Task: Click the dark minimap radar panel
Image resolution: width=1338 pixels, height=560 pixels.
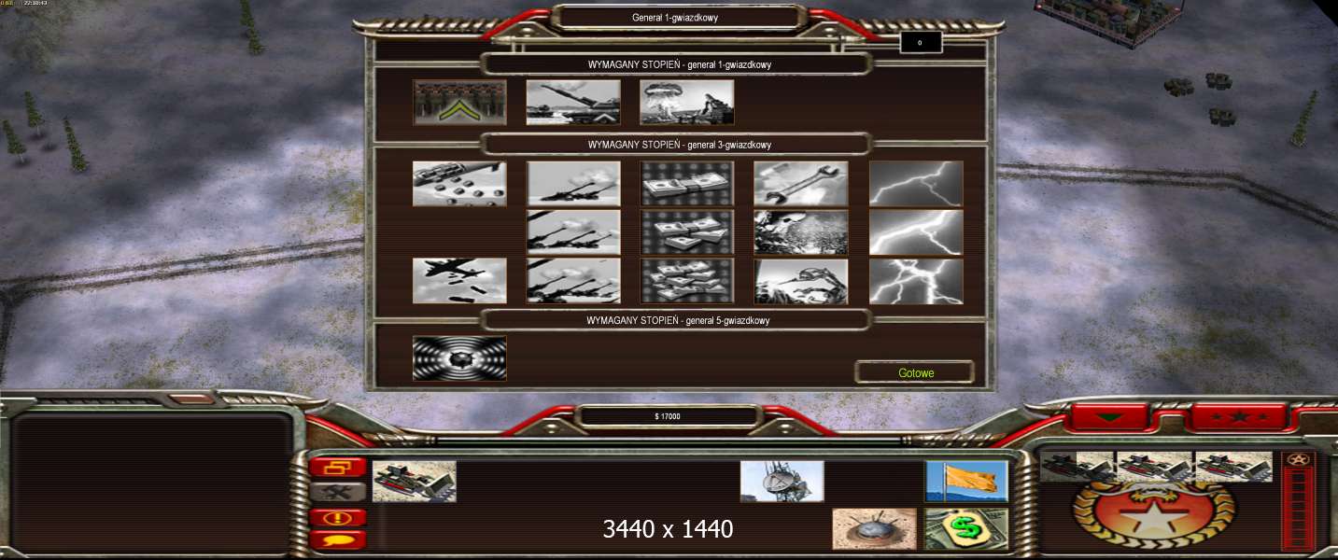Action: pyautogui.click(x=152, y=483)
